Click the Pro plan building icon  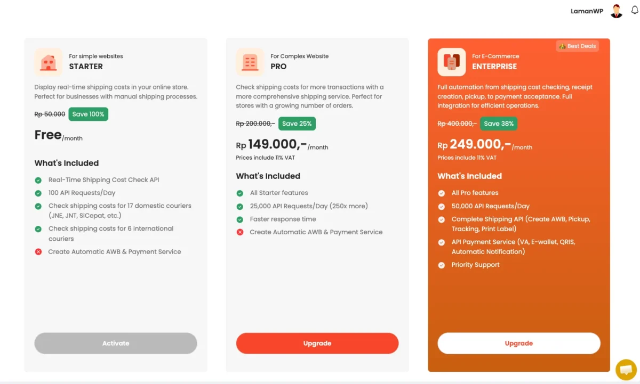[x=250, y=62]
